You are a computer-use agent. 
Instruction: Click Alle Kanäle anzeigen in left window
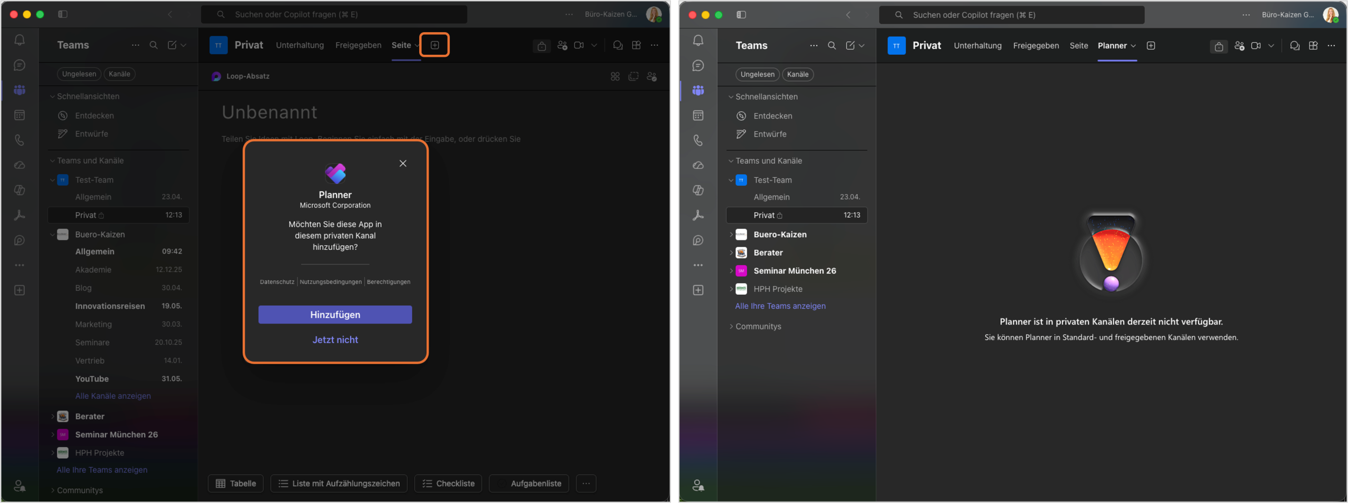113,396
